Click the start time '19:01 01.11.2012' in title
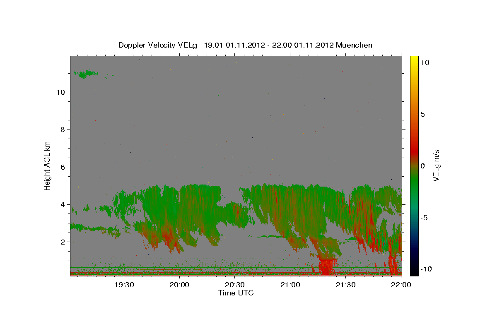This screenshot has width=497, height=331. click(x=234, y=45)
